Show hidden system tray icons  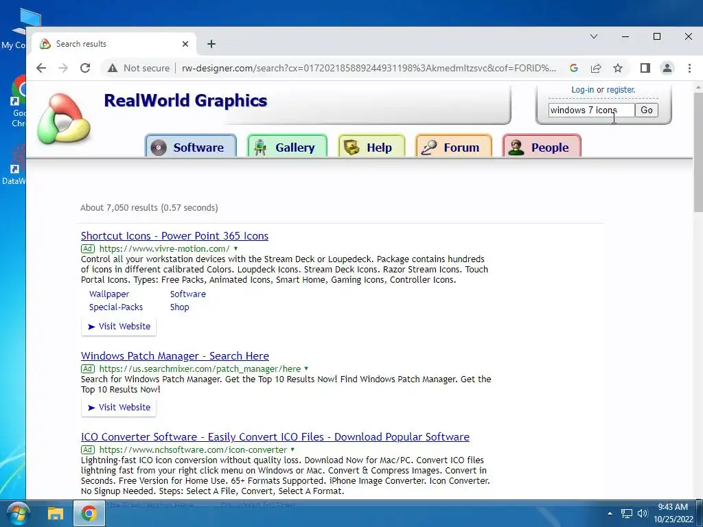(610, 513)
